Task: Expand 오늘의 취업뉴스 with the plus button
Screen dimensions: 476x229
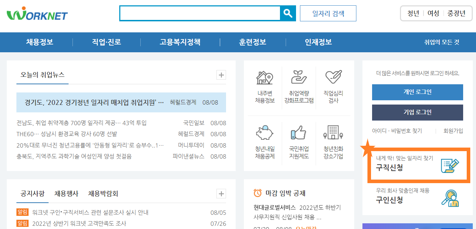Action: click(x=221, y=75)
